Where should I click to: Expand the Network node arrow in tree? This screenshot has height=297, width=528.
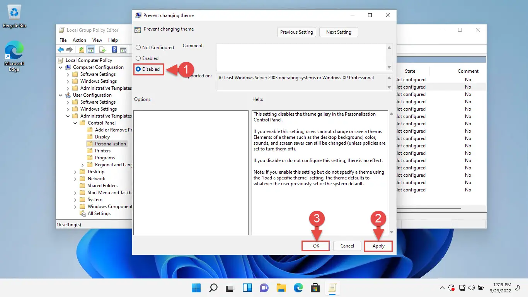(75, 179)
